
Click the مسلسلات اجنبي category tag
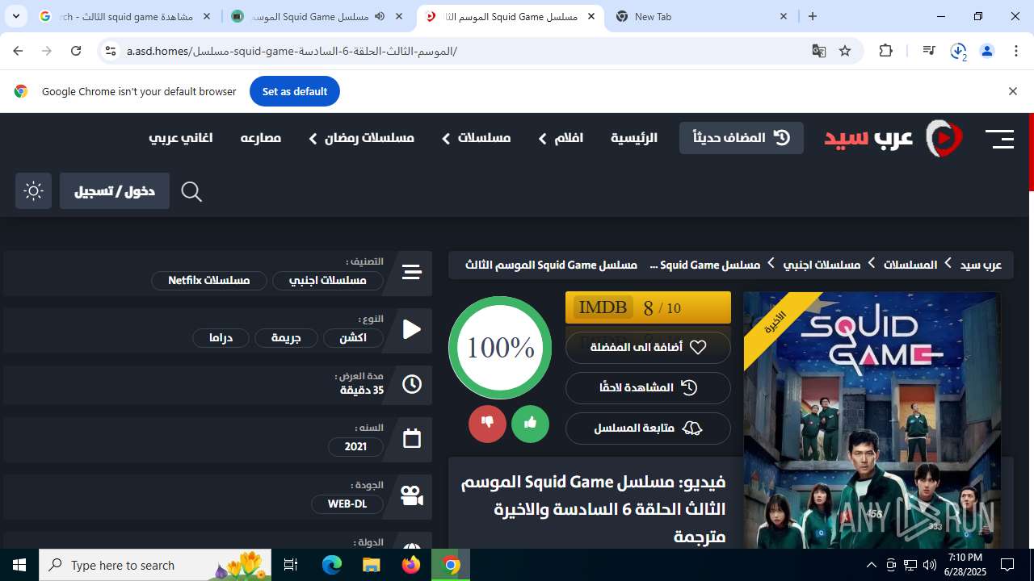(328, 280)
